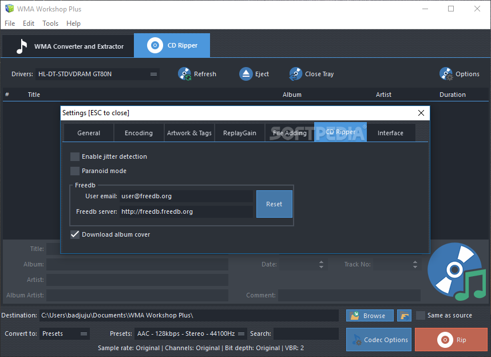This screenshot has width=491, height=357.
Task: Click the Artist column header
Action: point(383,95)
